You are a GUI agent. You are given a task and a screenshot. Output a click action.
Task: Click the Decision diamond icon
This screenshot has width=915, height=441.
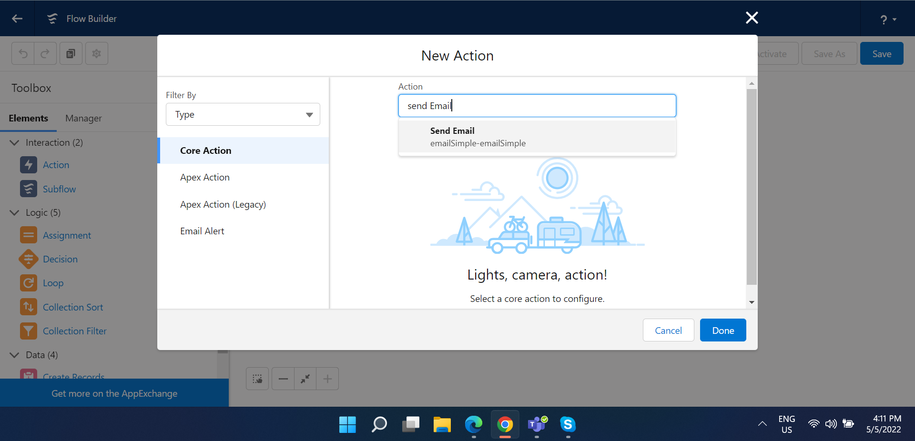tap(29, 259)
